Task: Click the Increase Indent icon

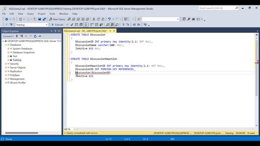Action: [x=139, y=25]
